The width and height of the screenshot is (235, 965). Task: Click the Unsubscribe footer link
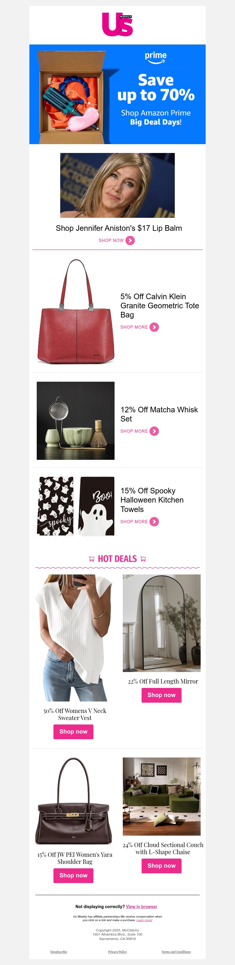(59, 952)
